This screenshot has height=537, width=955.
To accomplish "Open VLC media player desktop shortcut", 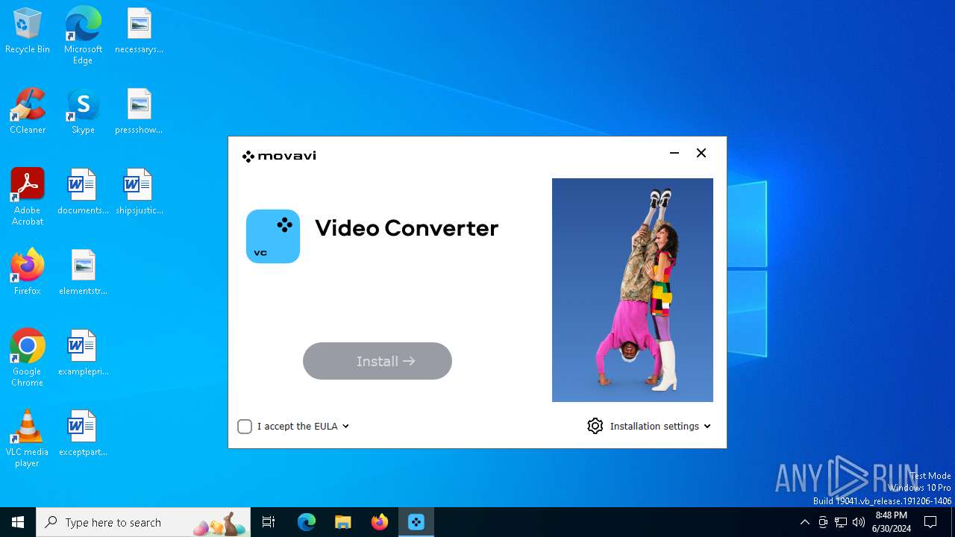I will click(x=28, y=439).
